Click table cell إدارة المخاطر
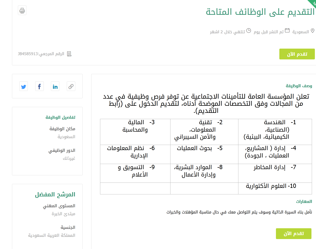This screenshot has width=316, height=249. tap(275, 173)
